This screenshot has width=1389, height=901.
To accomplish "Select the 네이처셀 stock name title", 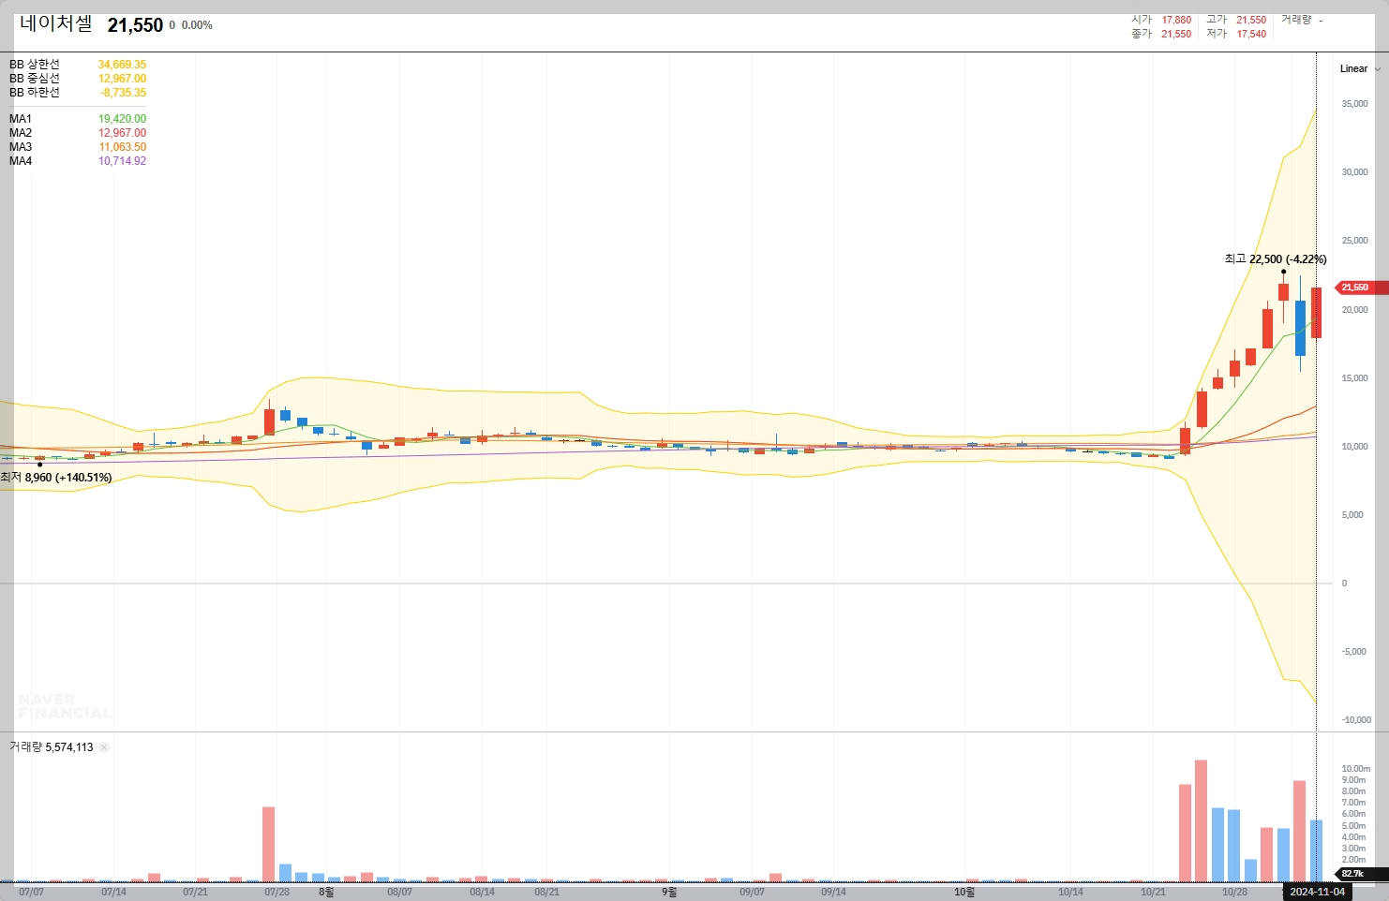I will click(56, 24).
